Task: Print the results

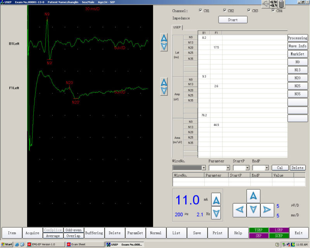Action: [217, 233]
